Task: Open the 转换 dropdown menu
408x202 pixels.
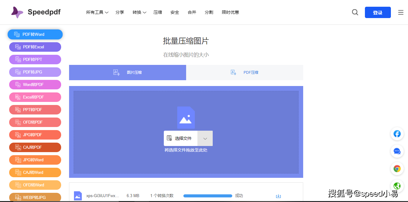Action: click(x=139, y=12)
